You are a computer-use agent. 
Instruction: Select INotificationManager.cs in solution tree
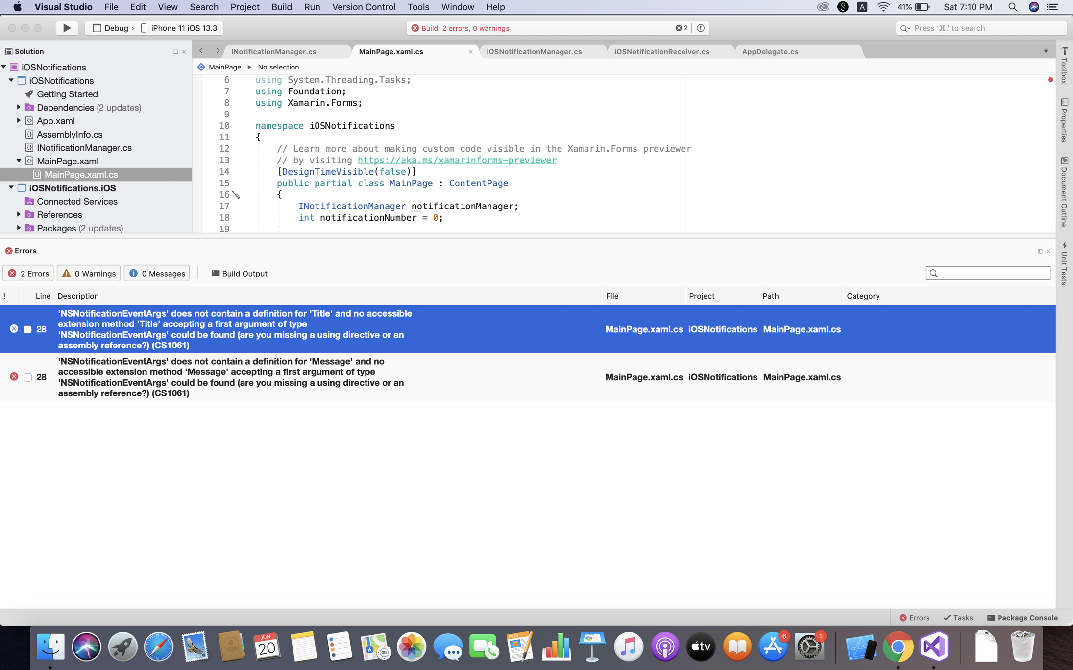click(x=84, y=147)
